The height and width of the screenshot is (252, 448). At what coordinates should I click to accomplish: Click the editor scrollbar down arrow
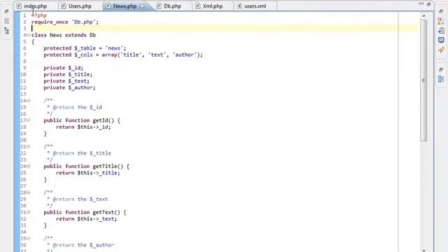(423, 250)
